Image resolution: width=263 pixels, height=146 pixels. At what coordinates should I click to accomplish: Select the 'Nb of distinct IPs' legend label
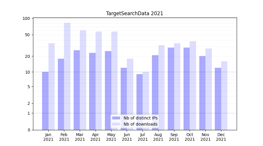[140, 118]
